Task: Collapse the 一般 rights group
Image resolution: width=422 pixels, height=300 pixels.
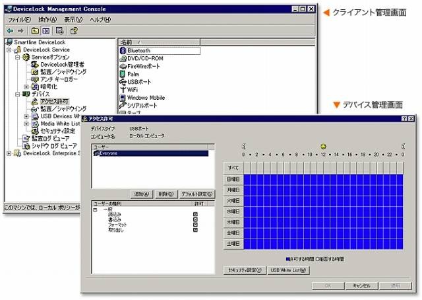Action: coord(95,209)
